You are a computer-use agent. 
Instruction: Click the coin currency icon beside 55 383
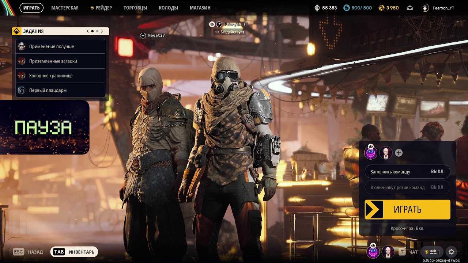(x=317, y=8)
